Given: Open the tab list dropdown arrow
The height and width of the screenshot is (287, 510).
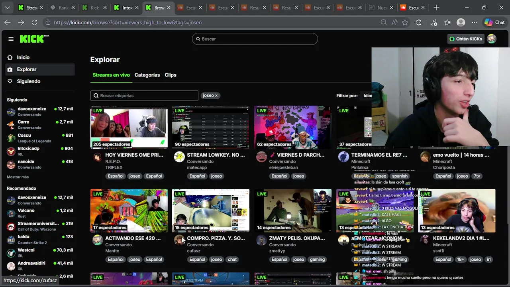Looking at the screenshot, I should coord(7,8).
